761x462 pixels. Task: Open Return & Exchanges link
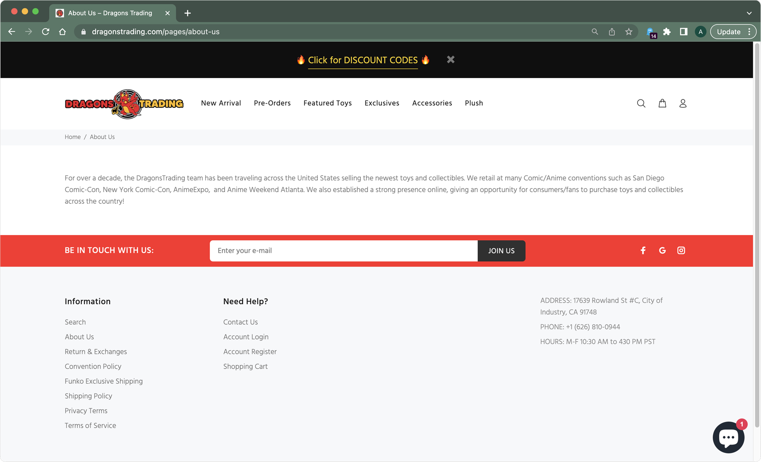point(96,352)
